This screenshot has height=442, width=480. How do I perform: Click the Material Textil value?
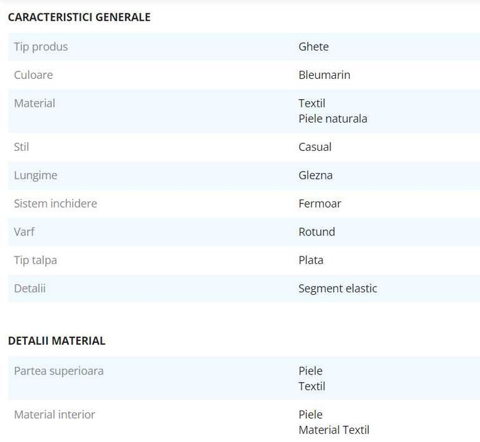pyautogui.click(x=334, y=430)
